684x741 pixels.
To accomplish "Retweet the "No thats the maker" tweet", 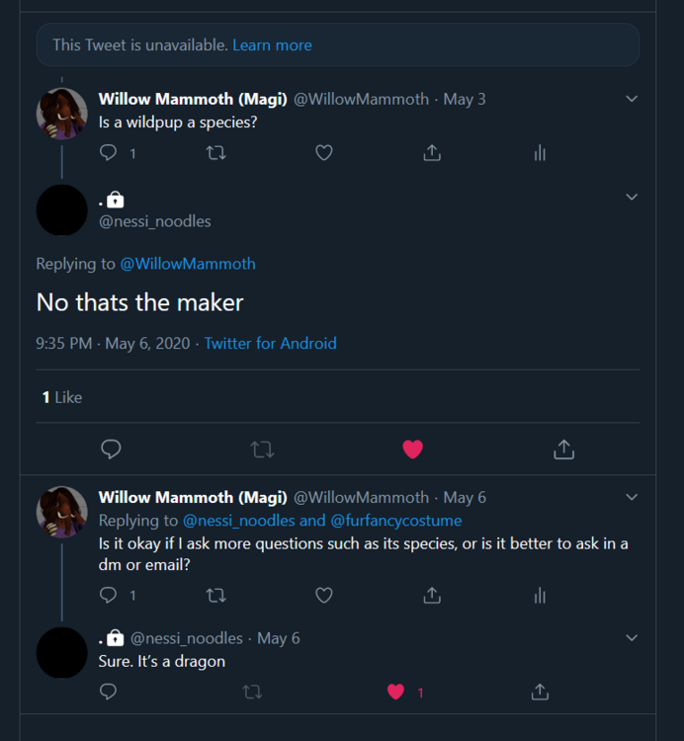I will tap(262, 450).
